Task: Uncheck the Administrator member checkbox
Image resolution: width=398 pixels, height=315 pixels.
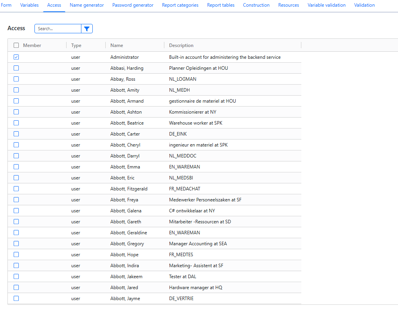Action: (x=16, y=57)
